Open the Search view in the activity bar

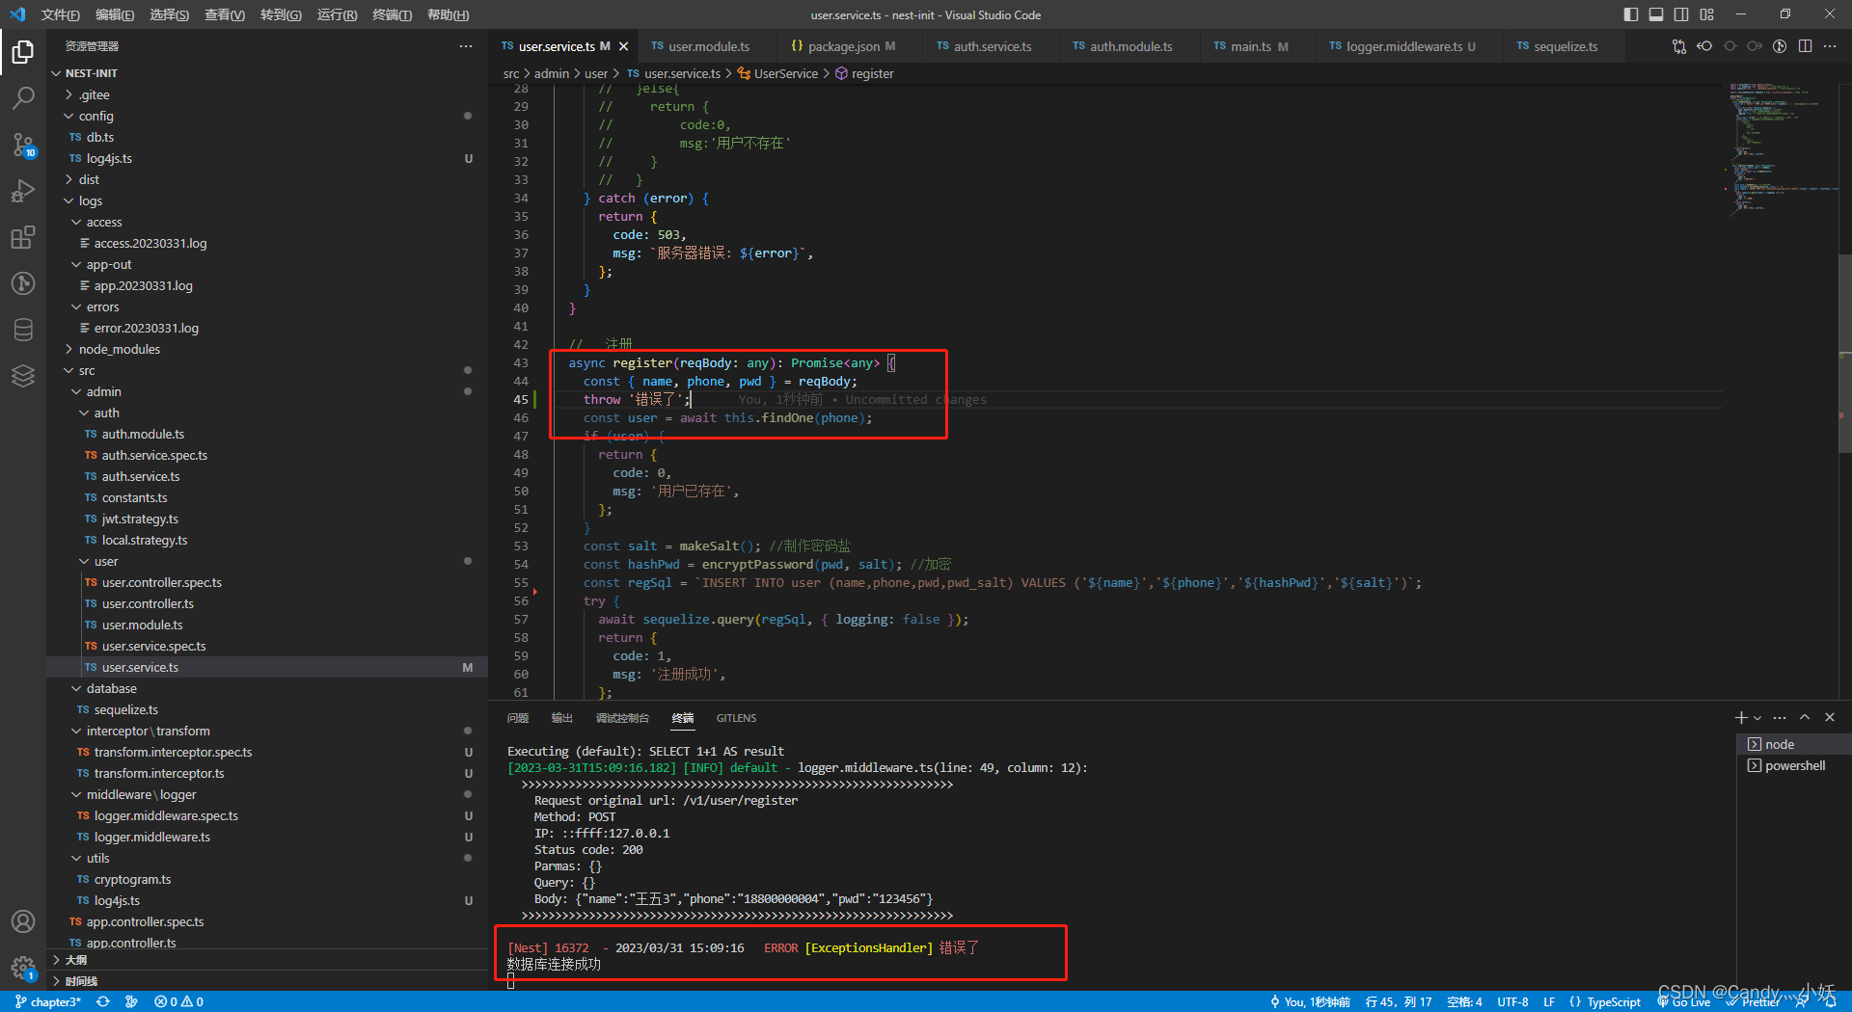[x=23, y=97]
